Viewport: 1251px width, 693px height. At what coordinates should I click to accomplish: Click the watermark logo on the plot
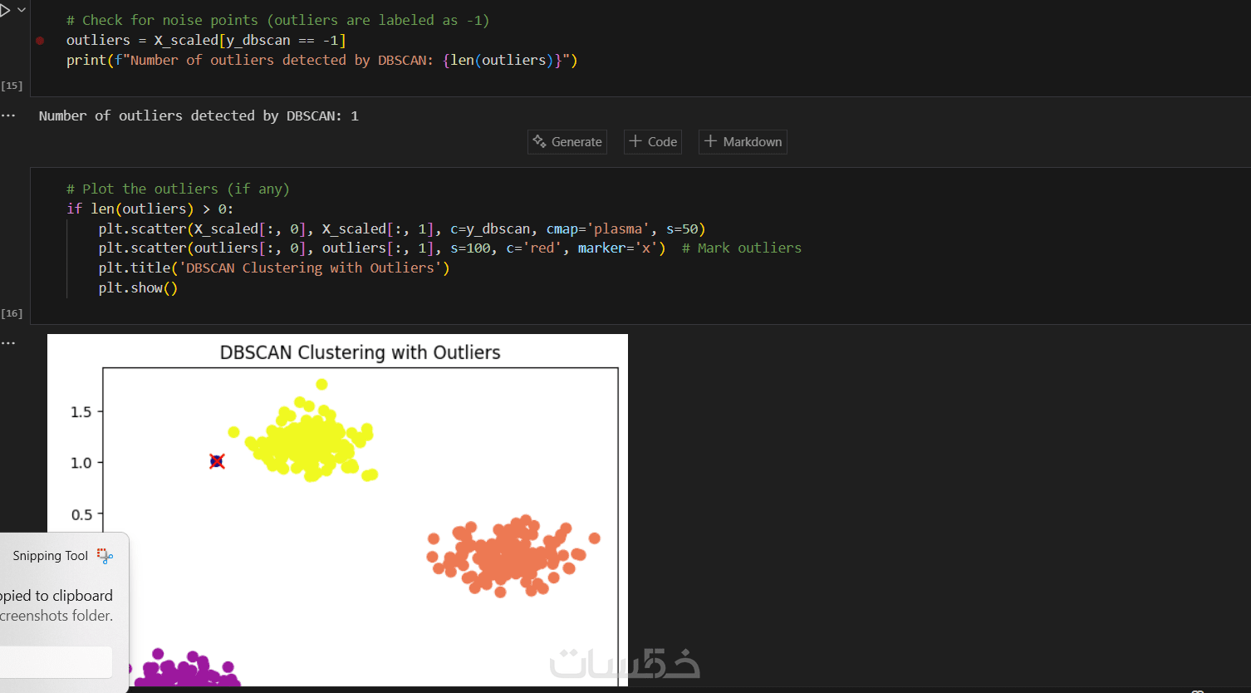pyautogui.click(x=625, y=663)
